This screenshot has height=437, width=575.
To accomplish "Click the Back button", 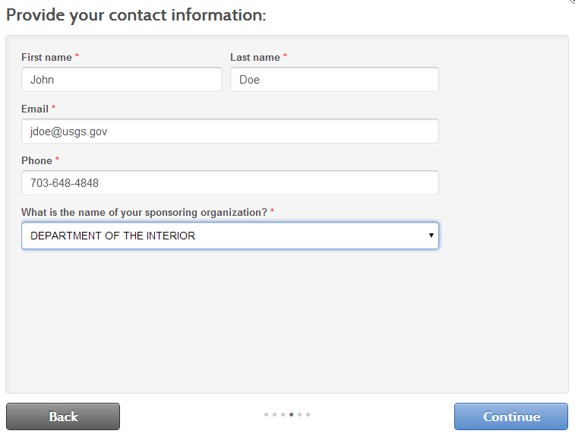I will pyautogui.click(x=63, y=416).
